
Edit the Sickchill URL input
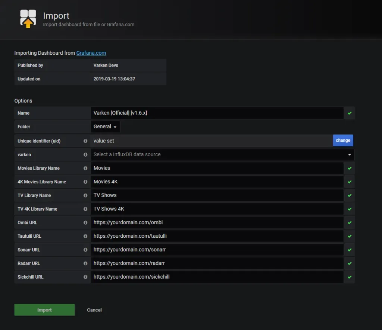(x=217, y=277)
